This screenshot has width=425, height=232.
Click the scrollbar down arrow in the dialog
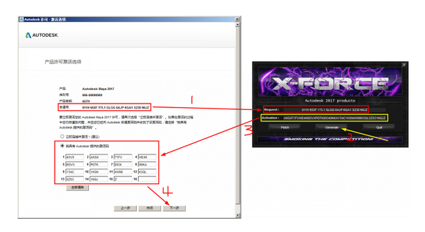tap(238, 215)
